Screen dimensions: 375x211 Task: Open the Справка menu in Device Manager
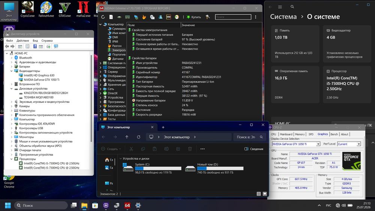(47, 41)
